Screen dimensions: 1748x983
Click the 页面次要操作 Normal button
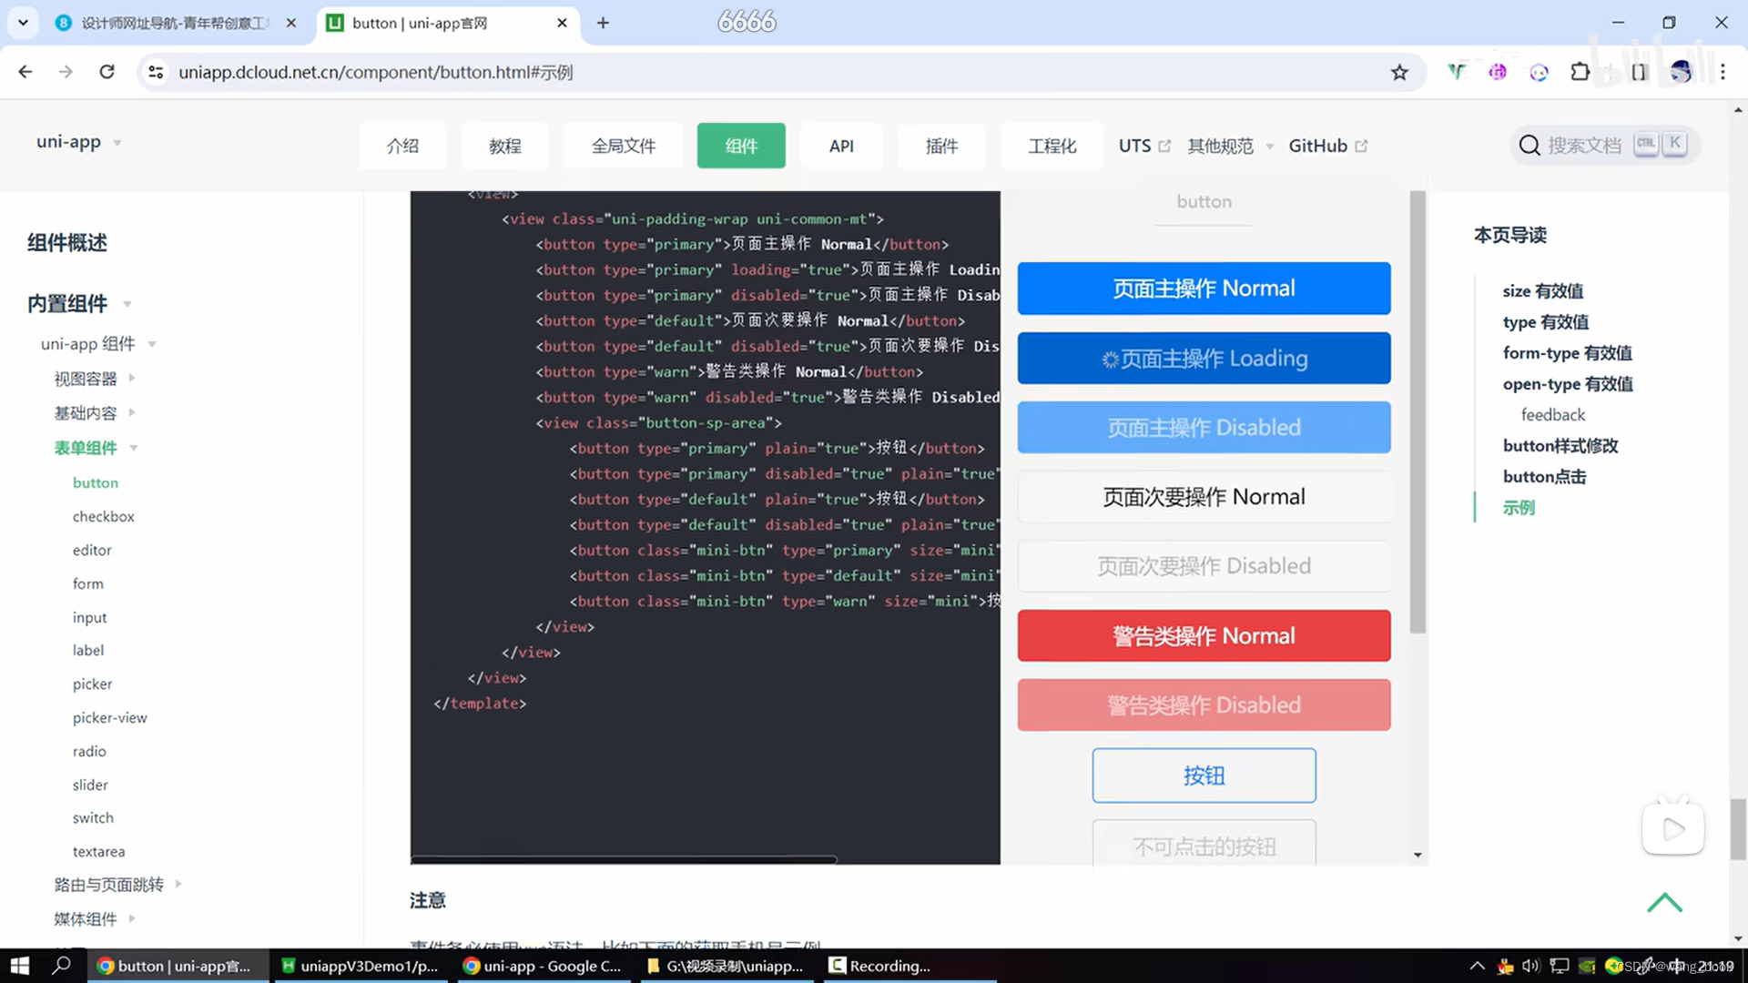1204,497
